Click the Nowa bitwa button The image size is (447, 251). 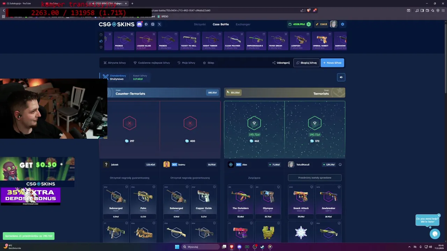point(332,63)
